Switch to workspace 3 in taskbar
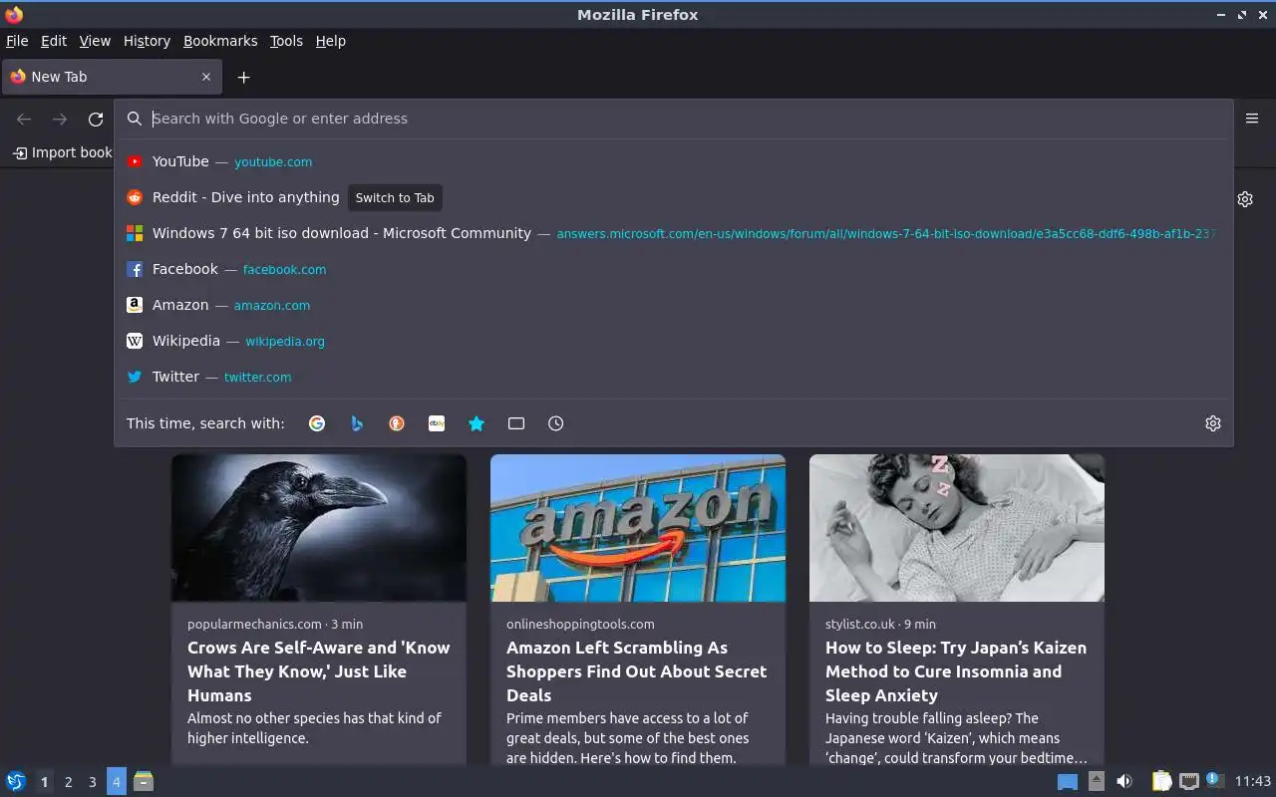 point(92,782)
